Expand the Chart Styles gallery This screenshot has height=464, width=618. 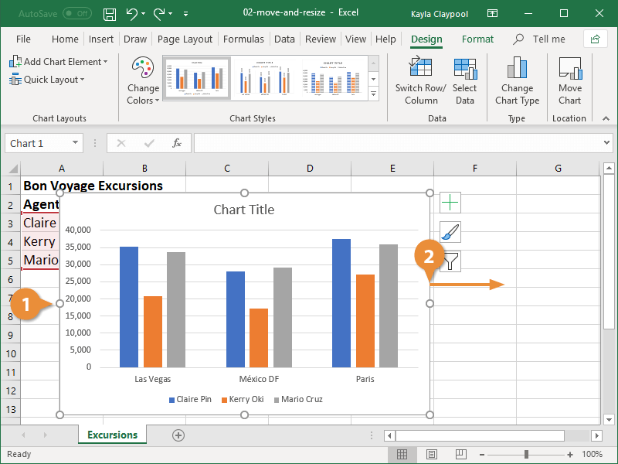pyautogui.click(x=373, y=93)
